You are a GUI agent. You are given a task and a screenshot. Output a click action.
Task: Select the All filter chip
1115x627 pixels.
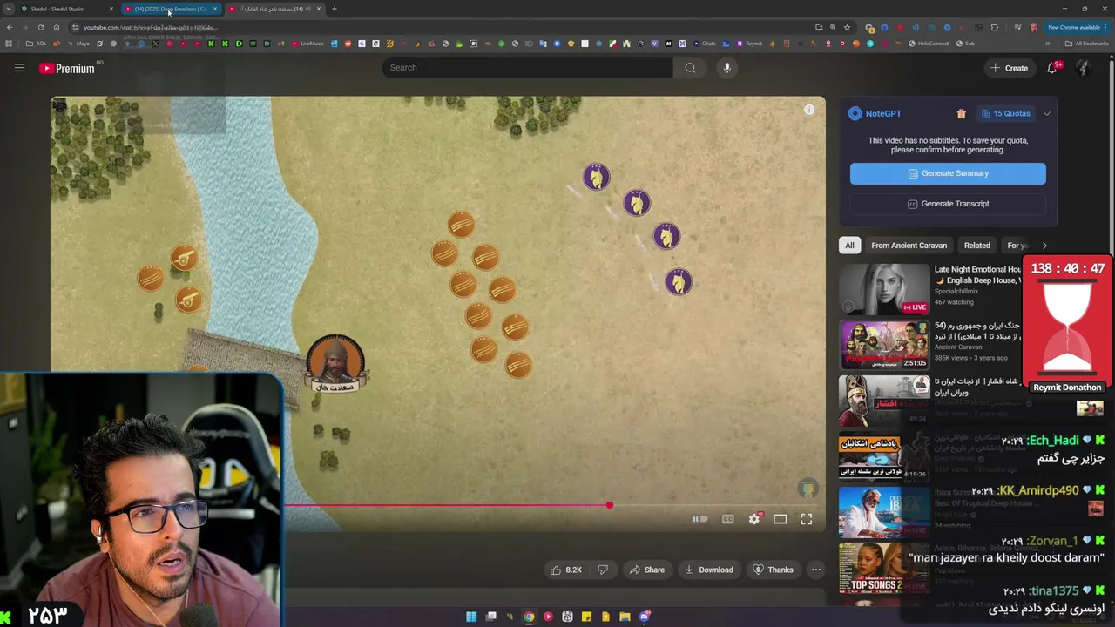(x=849, y=246)
